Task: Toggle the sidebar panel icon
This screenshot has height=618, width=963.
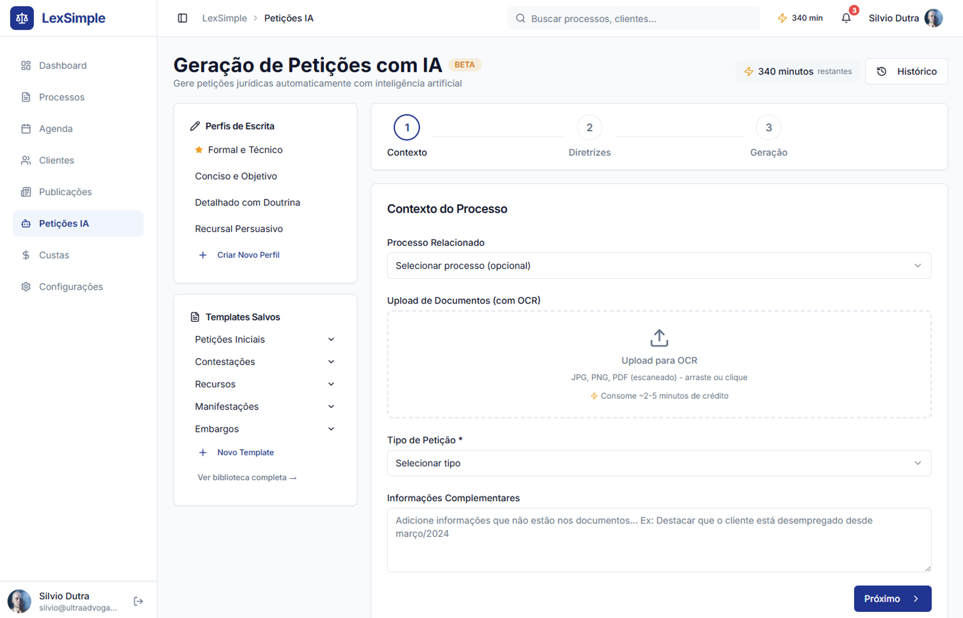Action: pyautogui.click(x=182, y=18)
